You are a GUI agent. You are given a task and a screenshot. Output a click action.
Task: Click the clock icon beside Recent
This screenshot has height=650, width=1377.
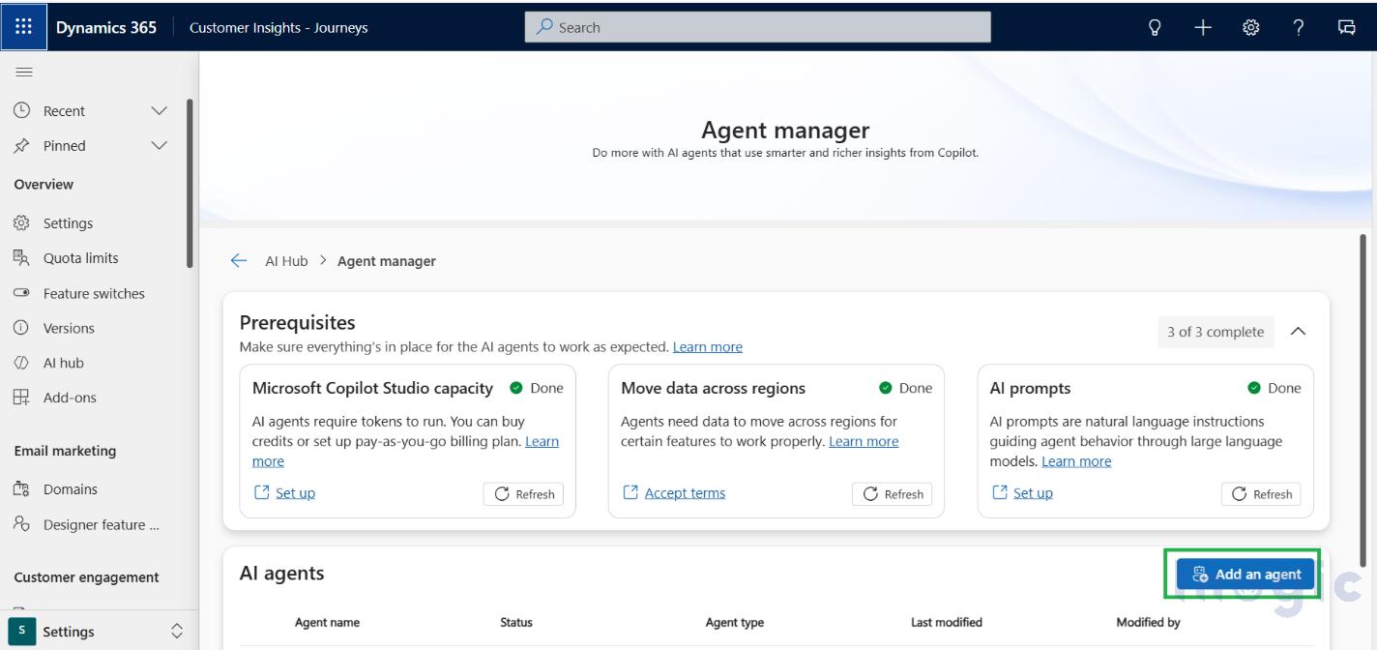(21, 110)
